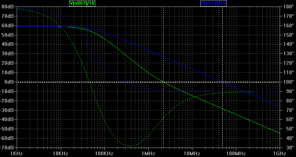The height and width of the screenshot is (157, 296).
Task: Click the 60dB label on magnitude axis
Action: pyautogui.click(x=7, y=25)
